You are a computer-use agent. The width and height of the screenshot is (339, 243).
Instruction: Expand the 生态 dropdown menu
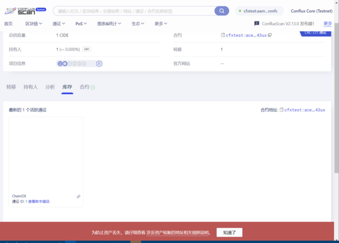click(x=138, y=24)
